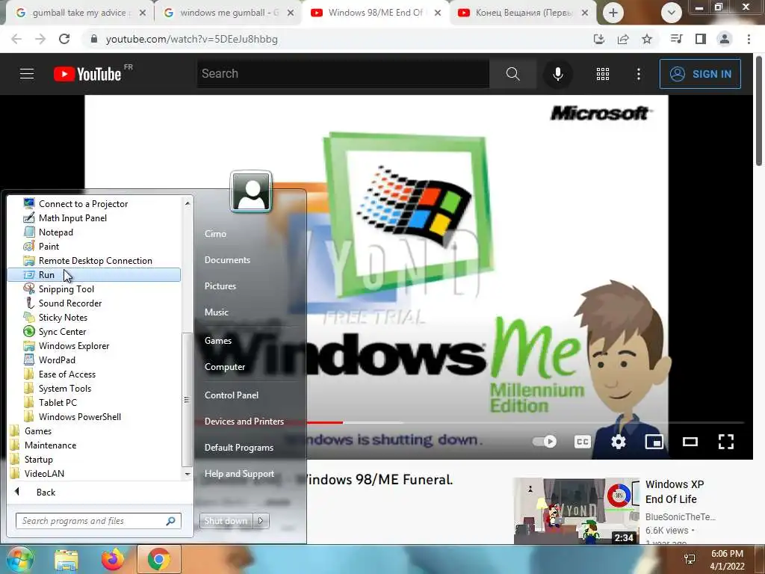Reload the YouTube page
The height and width of the screenshot is (574, 765).
tap(64, 39)
